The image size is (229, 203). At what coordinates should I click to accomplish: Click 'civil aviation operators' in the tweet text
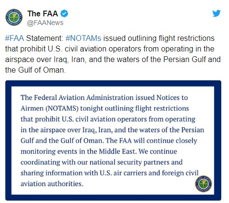(x=103, y=49)
